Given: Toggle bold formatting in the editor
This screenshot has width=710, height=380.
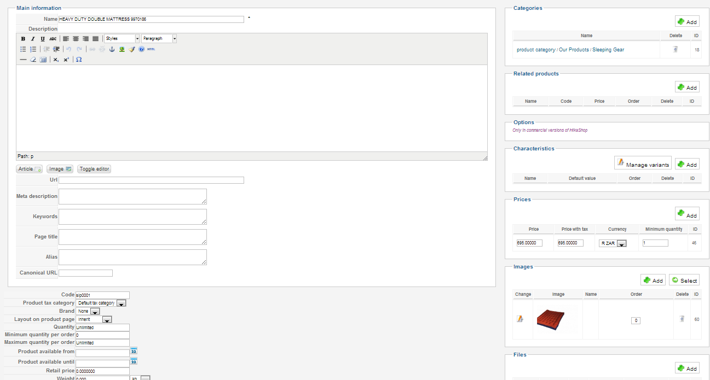Looking at the screenshot, I should tap(23, 39).
